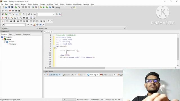180x101 pixels.
Task: Toggle match case Aa in incremental search
Action: coord(40,25)
